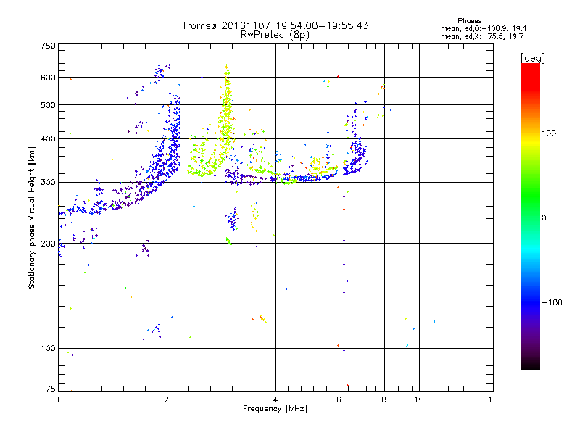Image resolution: width=580 pixels, height=435 pixels.
Task: Click the 2 MHz x-axis tick label
Action: [x=167, y=399]
